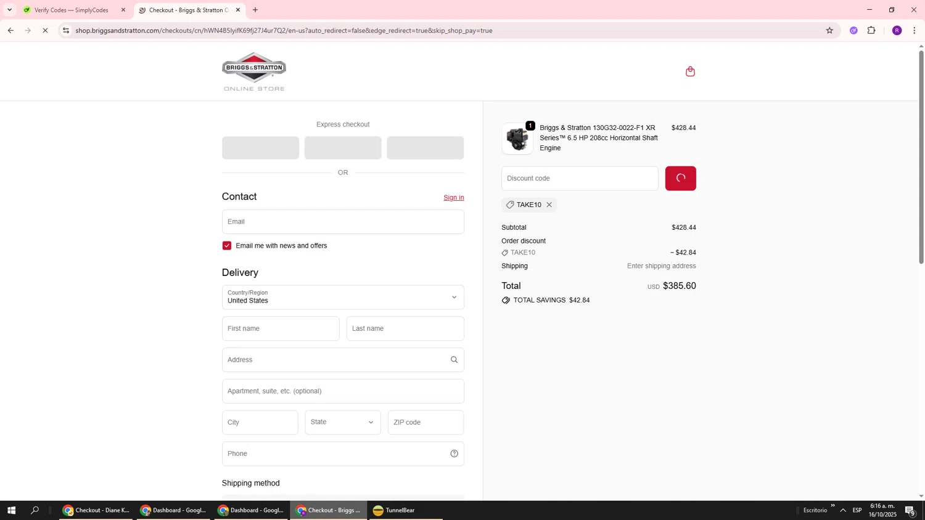Toggle Email me with news and offers
The height and width of the screenshot is (520, 925).
point(227,246)
